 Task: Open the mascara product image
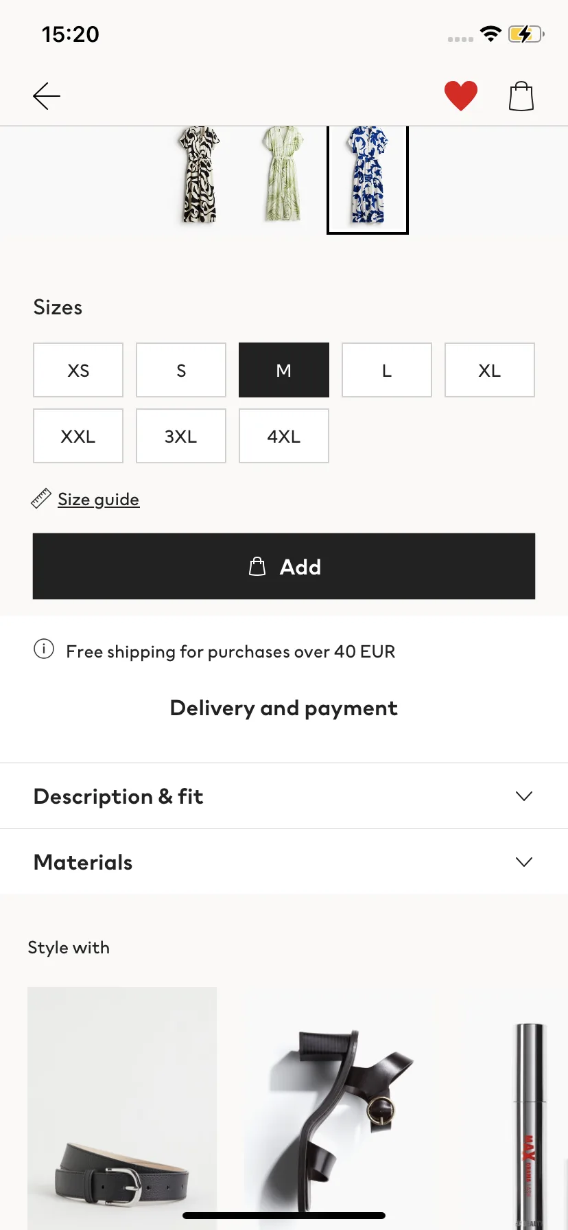[x=530, y=1126]
